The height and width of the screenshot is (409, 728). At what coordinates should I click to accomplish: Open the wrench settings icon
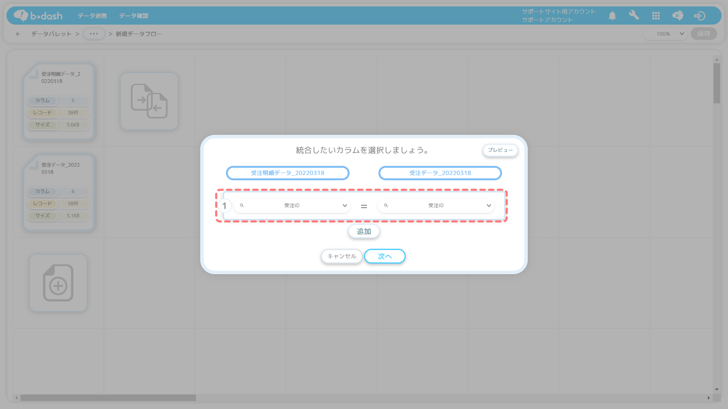634,15
